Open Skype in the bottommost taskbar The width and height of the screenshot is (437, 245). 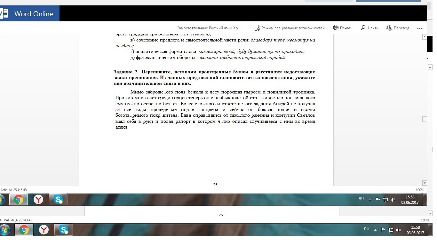coord(64,230)
